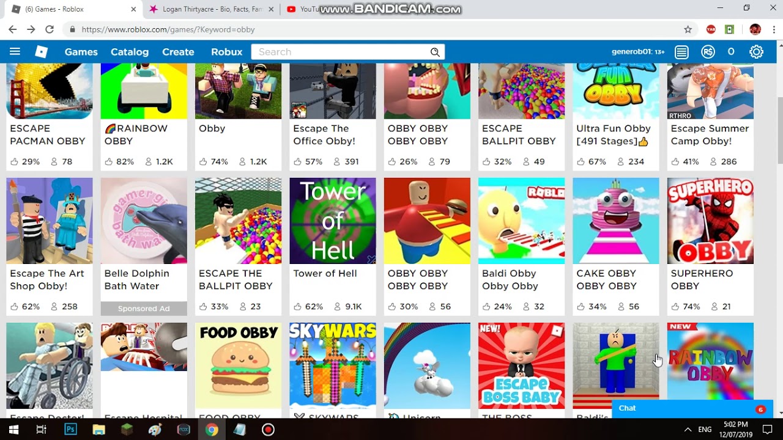This screenshot has width=783, height=440.
Task: Open Rainbow Obby NEW thumbnail
Action: click(x=710, y=365)
